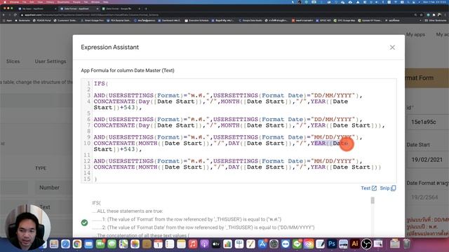Open TeamViewer from the Dock
The width and height of the screenshot is (449, 252).
[x=286, y=244]
